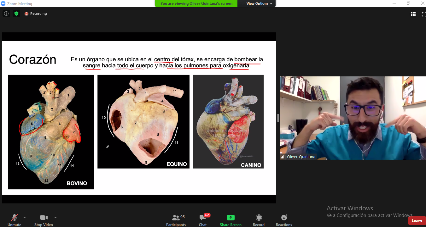The width and height of the screenshot is (426, 227).
Task: Toggle the Record button
Action: [259, 220]
